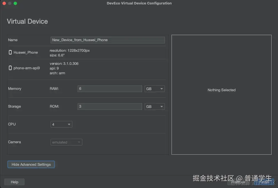The image size is (278, 188).
Task: Click the Finish button
Action: [x=264, y=182]
